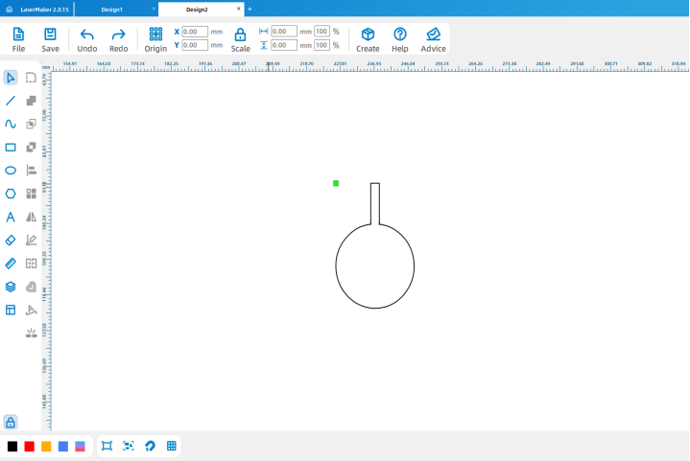Add a new design tab
The height and width of the screenshot is (461, 690).
(x=250, y=9)
